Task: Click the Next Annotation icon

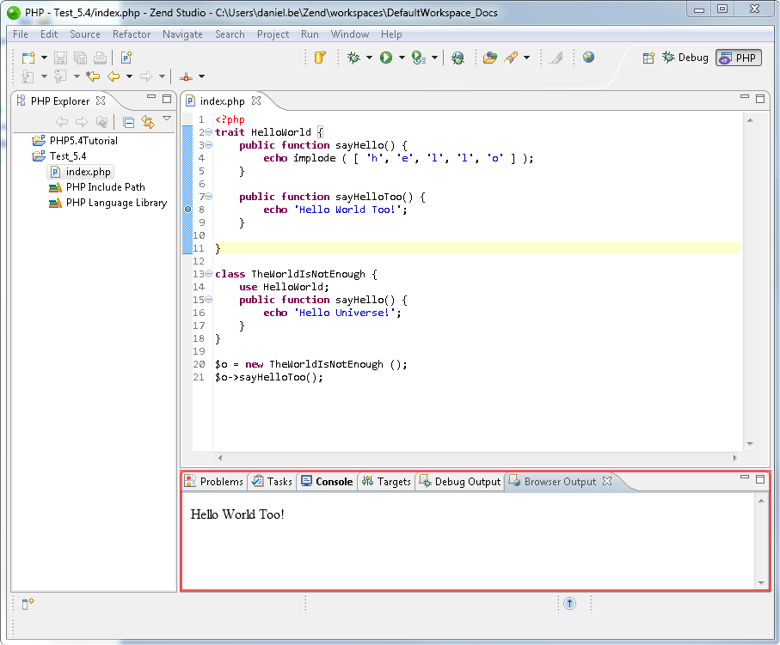Action: (x=28, y=76)
